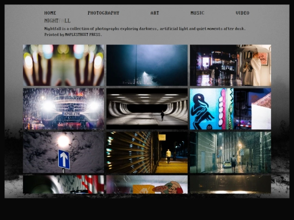294x220 pixels.
Task: Open the rainy green alley photo
Action: click(230, 153)
